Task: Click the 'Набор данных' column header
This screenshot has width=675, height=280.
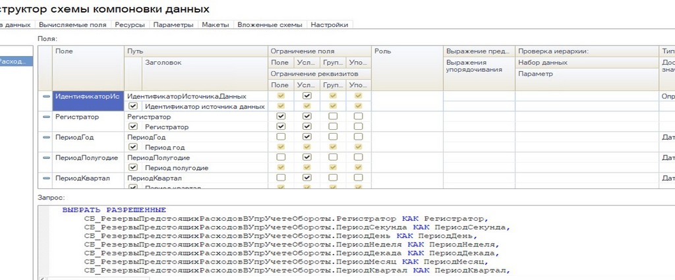Action: tap(587, 63)
